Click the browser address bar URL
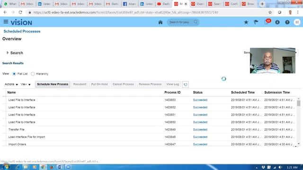 tap(125, 12)
